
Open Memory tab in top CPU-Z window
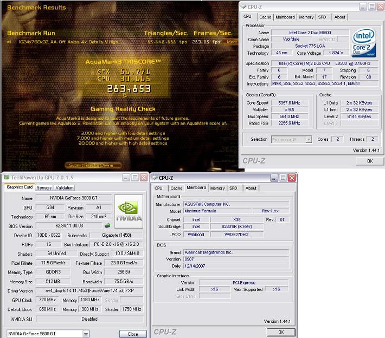306,17
